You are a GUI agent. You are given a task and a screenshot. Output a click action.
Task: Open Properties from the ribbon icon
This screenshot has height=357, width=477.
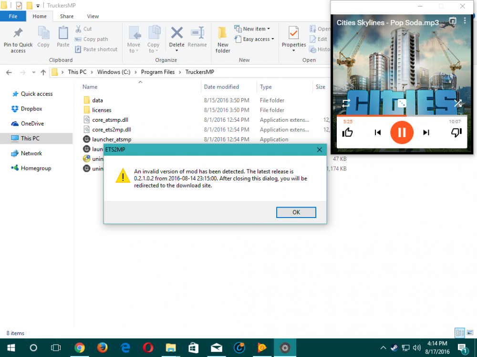(x=293, y=38)
